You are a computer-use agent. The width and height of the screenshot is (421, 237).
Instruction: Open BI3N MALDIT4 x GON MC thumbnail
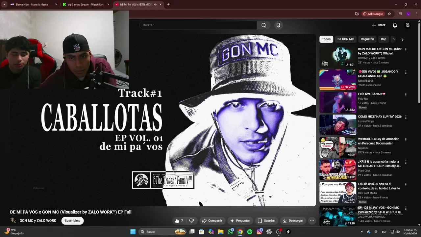338,57
